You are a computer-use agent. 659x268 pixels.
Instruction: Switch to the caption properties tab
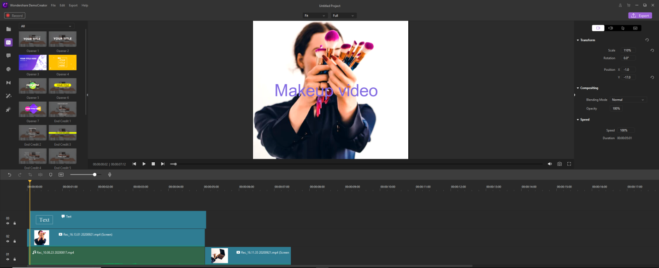[x=635, y=28]
